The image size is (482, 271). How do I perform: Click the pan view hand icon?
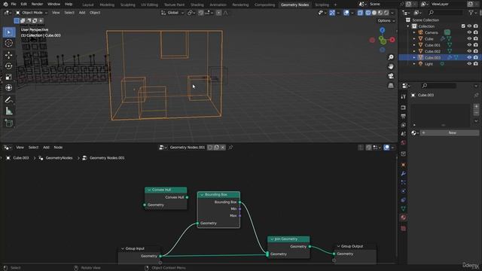391,67
